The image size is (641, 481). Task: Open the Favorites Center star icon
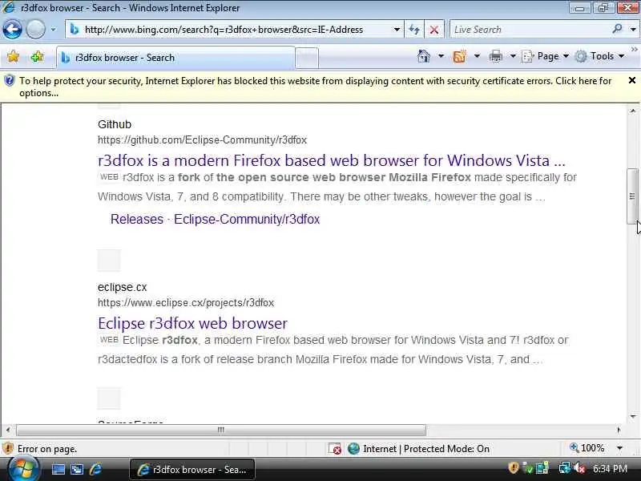tap(13, 56)
